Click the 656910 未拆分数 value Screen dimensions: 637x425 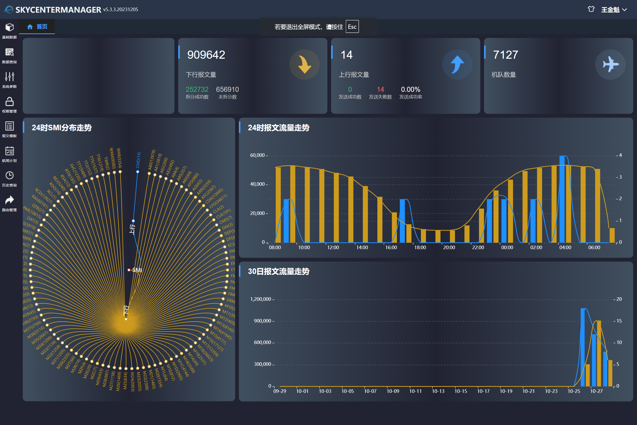(227, 90)
